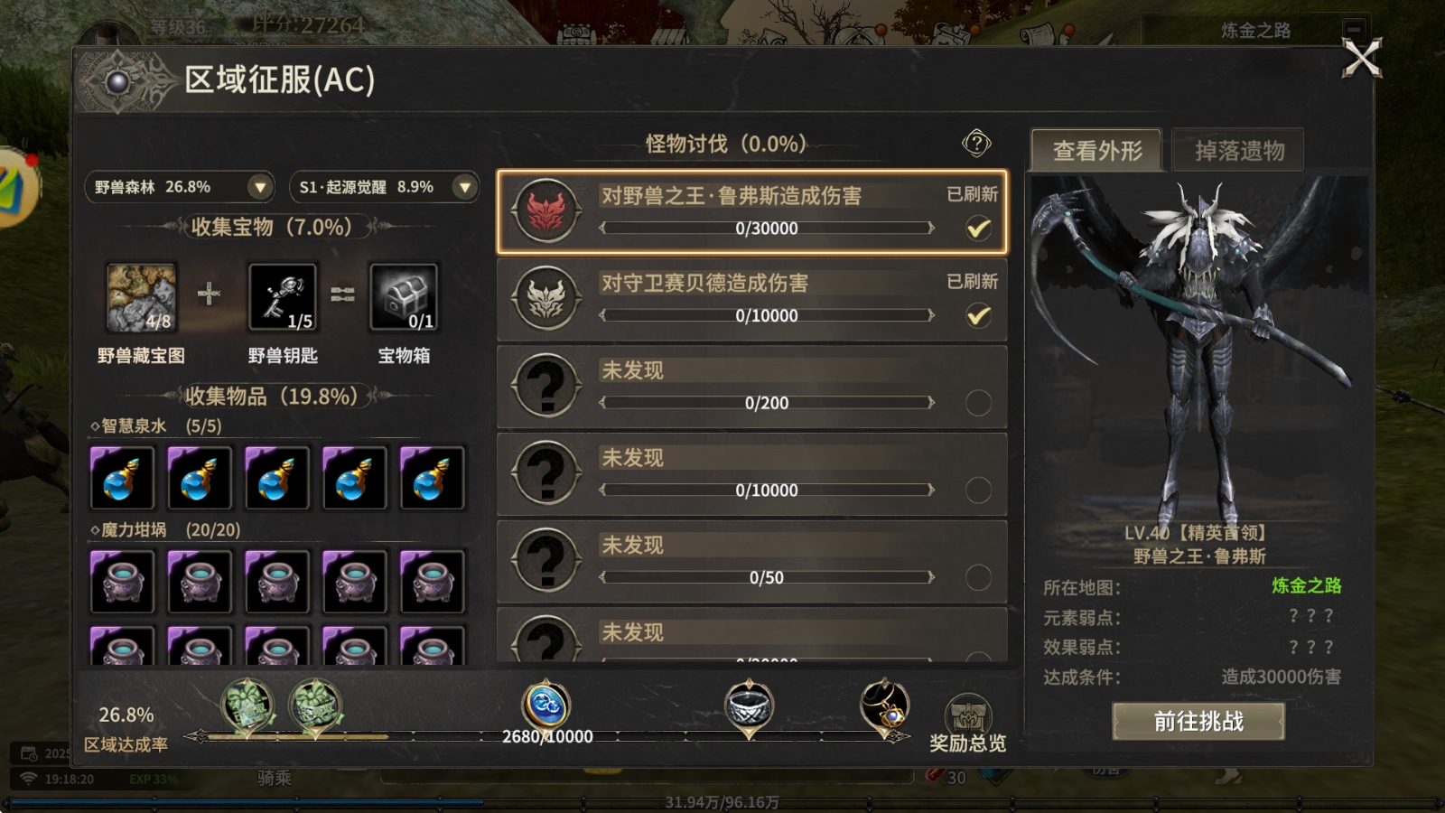Viewport: 1445px width, 813px height.
Task: Select the 查看外形 tab
Action: coord(1097,151)
